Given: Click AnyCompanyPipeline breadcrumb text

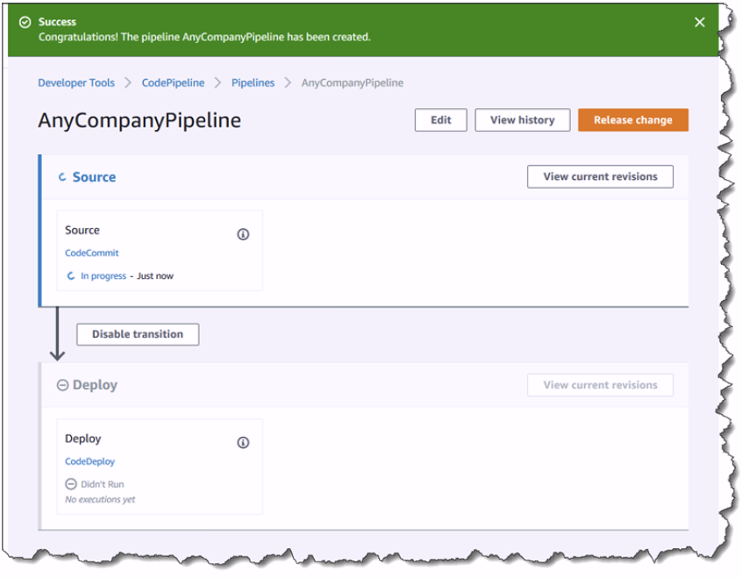Looking at the screenshot, I should pyautogui.click(x=352, y=82).
